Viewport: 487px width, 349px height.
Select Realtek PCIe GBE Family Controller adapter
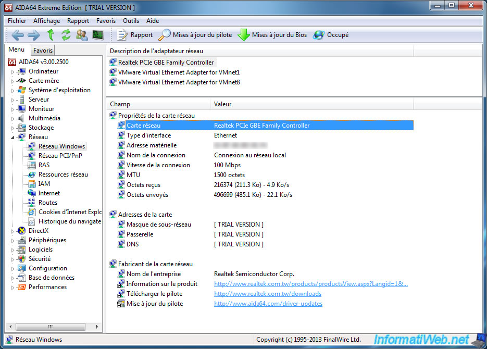point(166,63)
